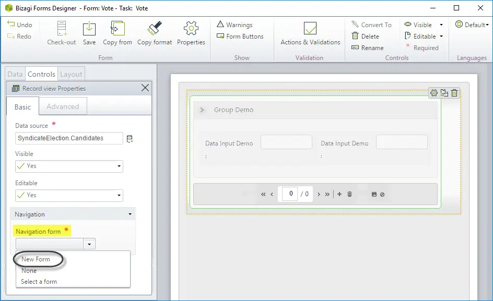This screenshot has width=493, height=301.
Task: Go to the first record
Action: coord(263,194)
